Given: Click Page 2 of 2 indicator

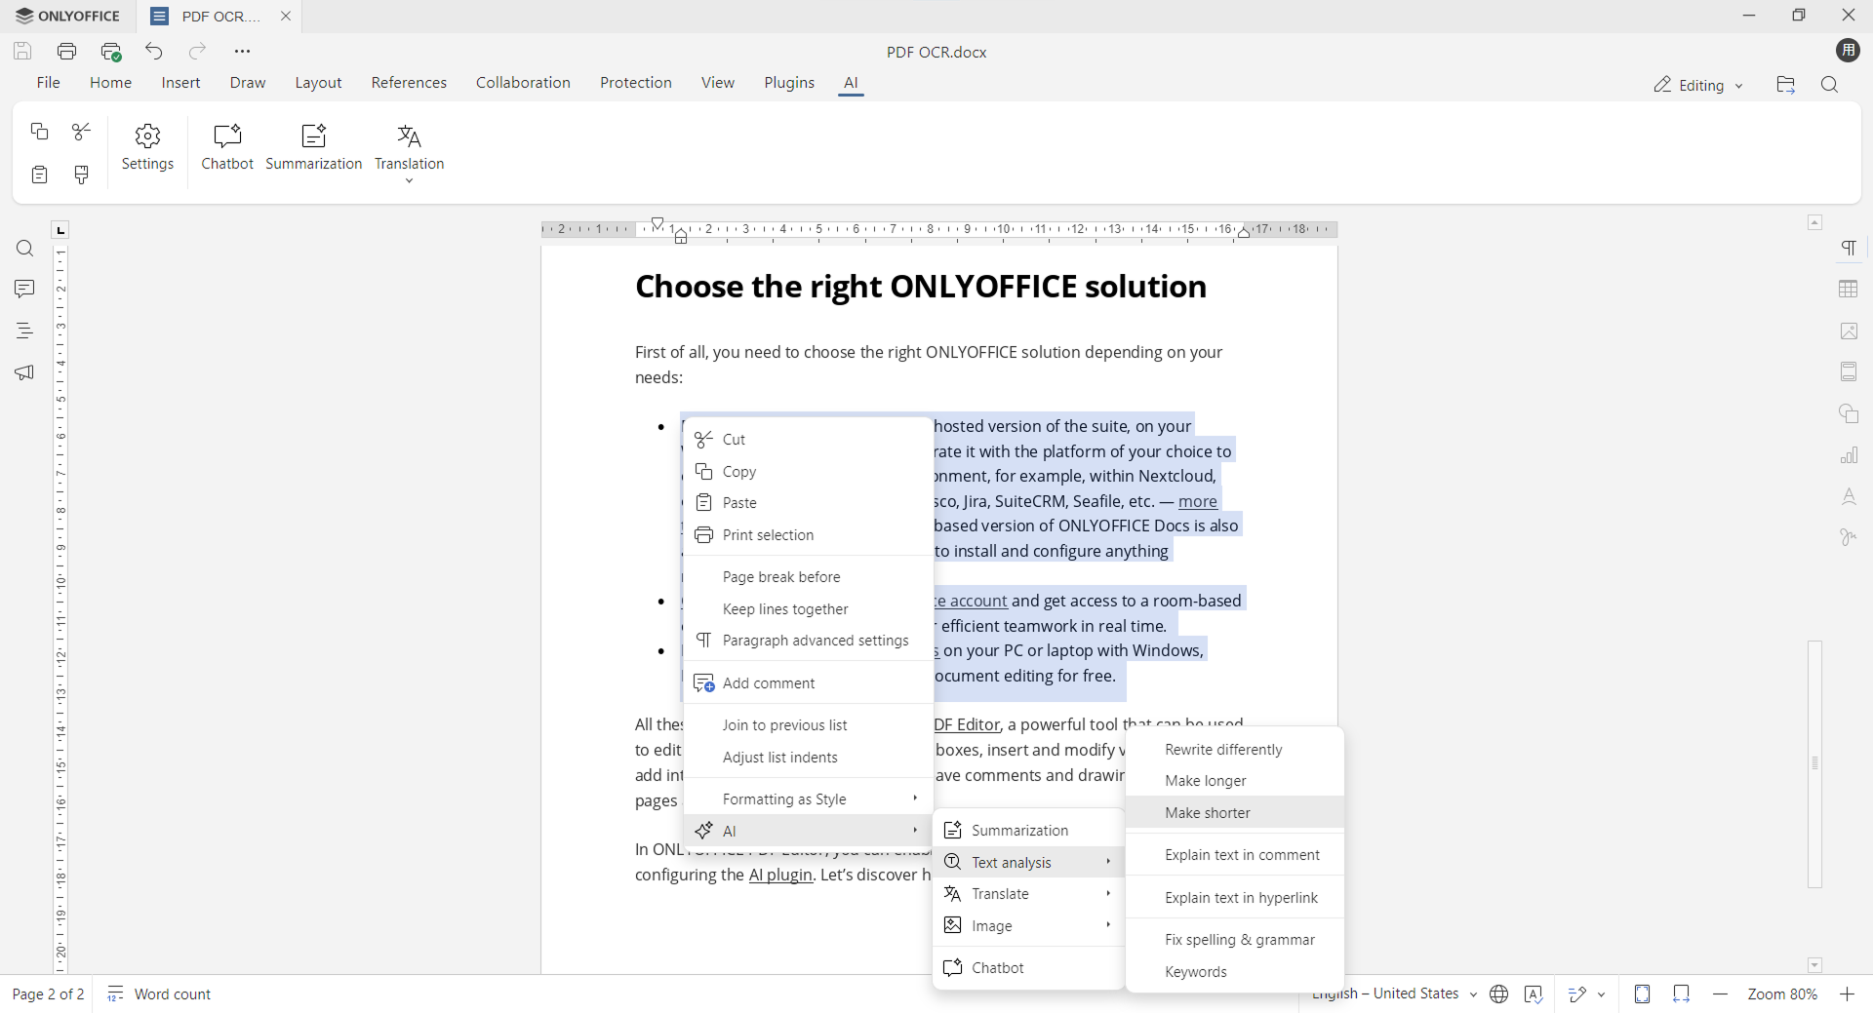Looking at the screenshot, I should 48,994.
